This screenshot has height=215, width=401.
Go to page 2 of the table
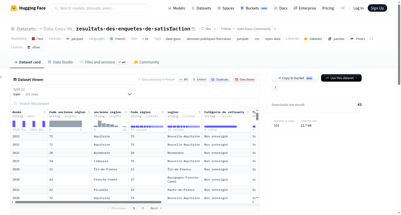click(143, 208)
